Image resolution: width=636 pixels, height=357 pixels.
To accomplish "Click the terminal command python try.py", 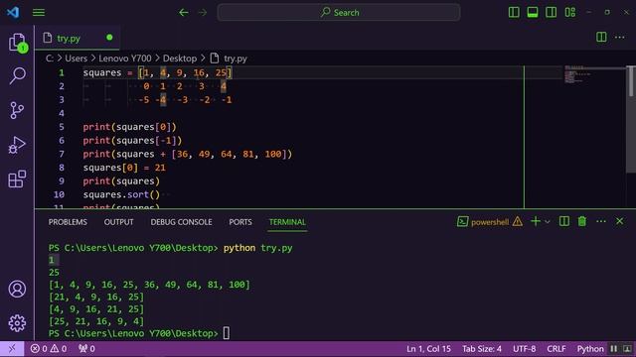I will [257, 248].
